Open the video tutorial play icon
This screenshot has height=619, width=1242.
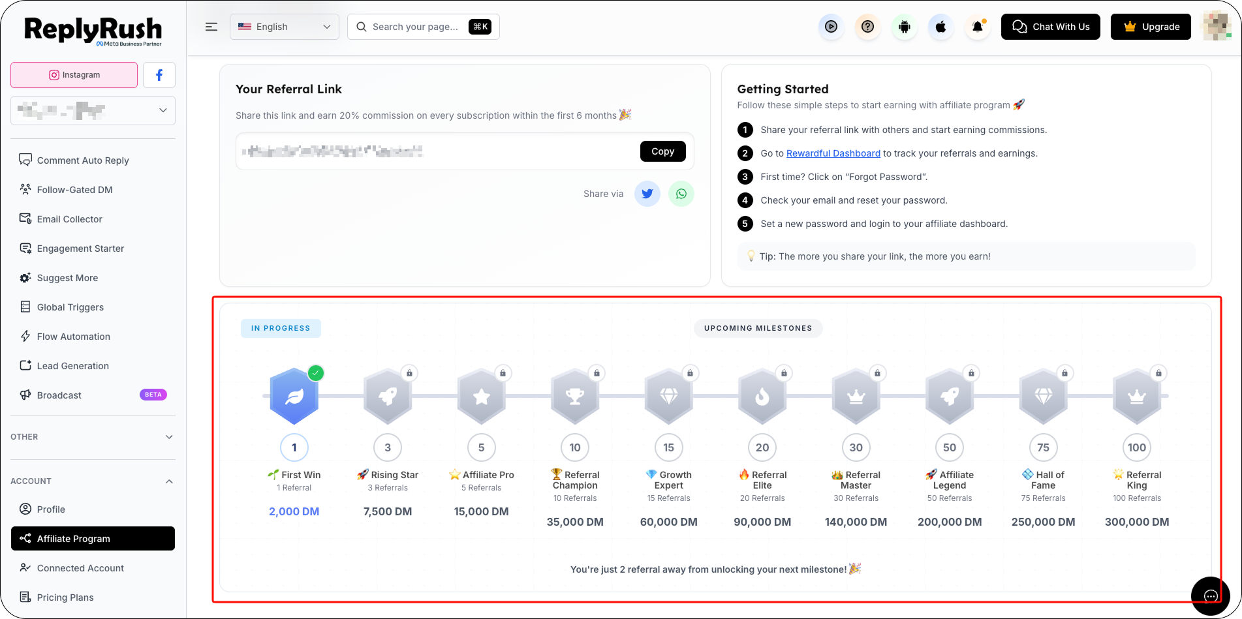(x=831, y=27)
